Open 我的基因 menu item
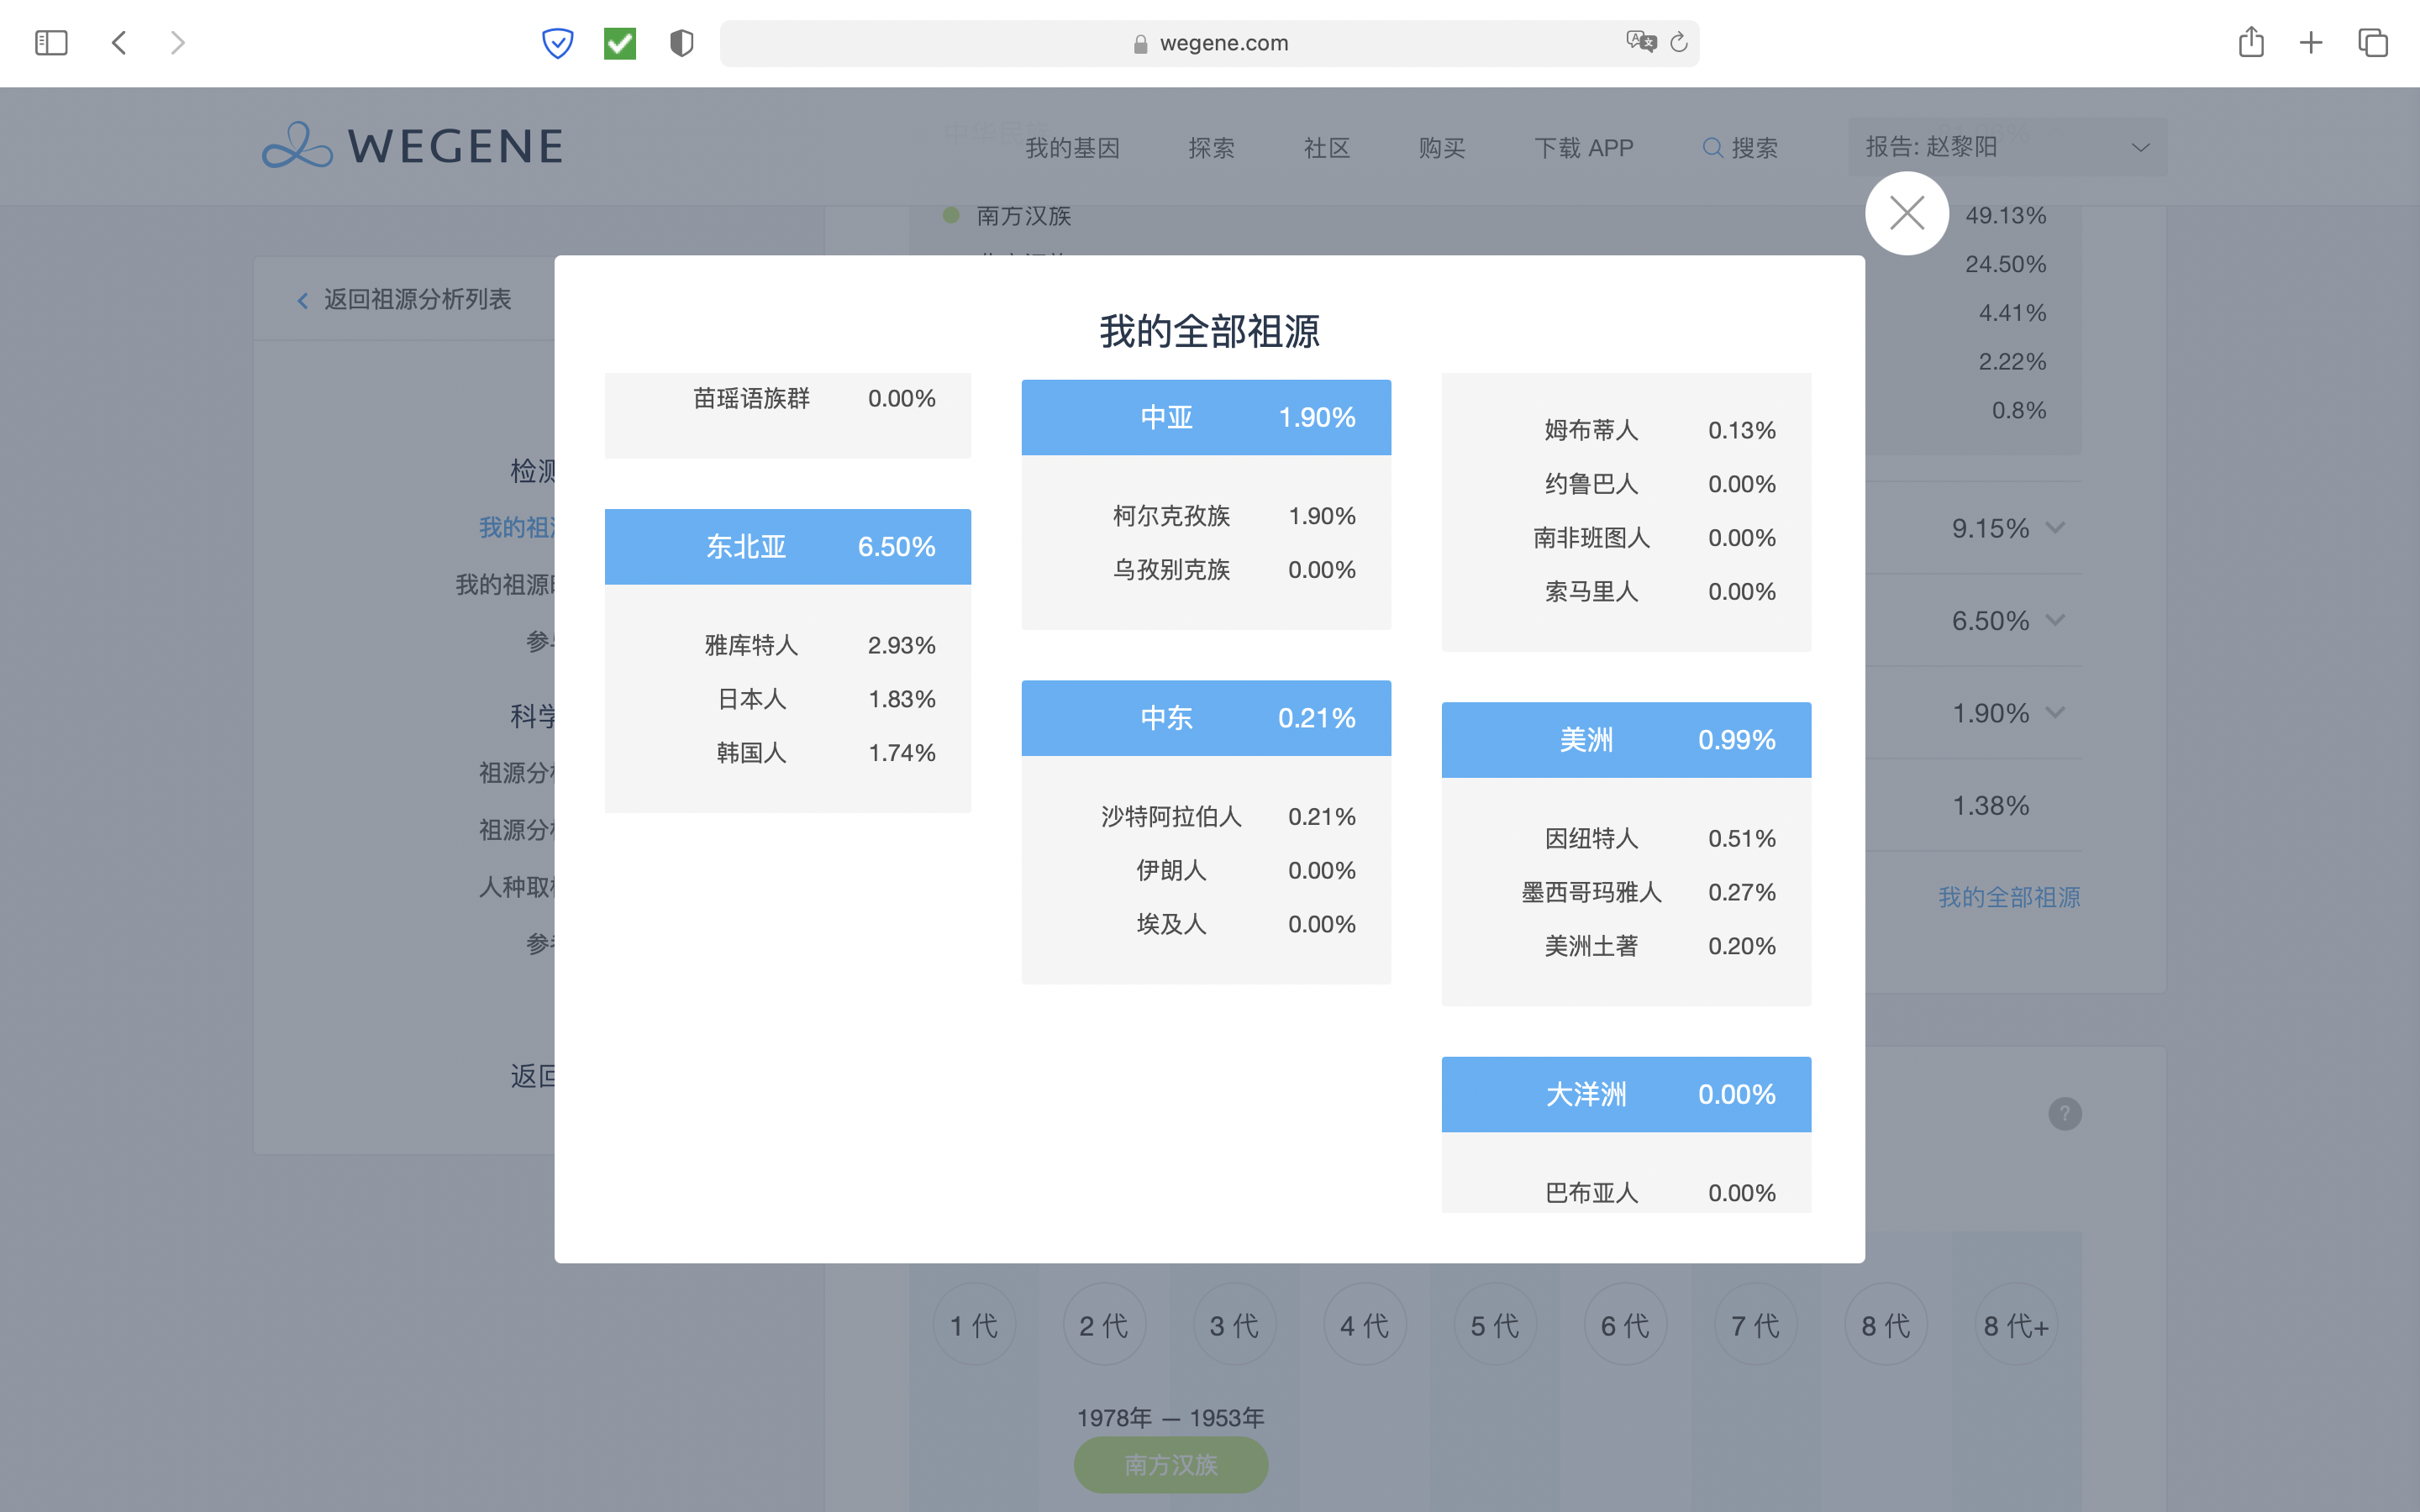The image size is (2420, 1512). pos(1072,148)
